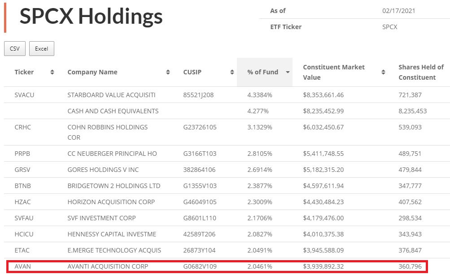The width and height of the screenshot is (450, 274).
Task: Select the HCICU ticker cell
Action: pyautogui.click(x=24, y=234)
